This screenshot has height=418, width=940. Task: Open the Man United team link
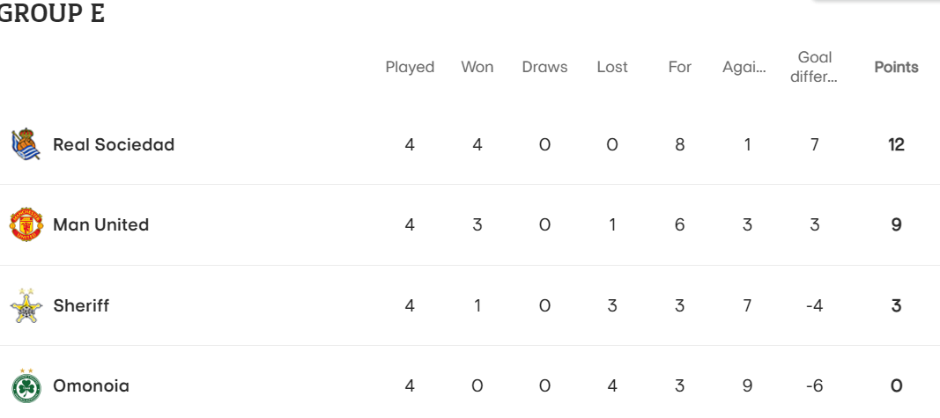[100, 224]
